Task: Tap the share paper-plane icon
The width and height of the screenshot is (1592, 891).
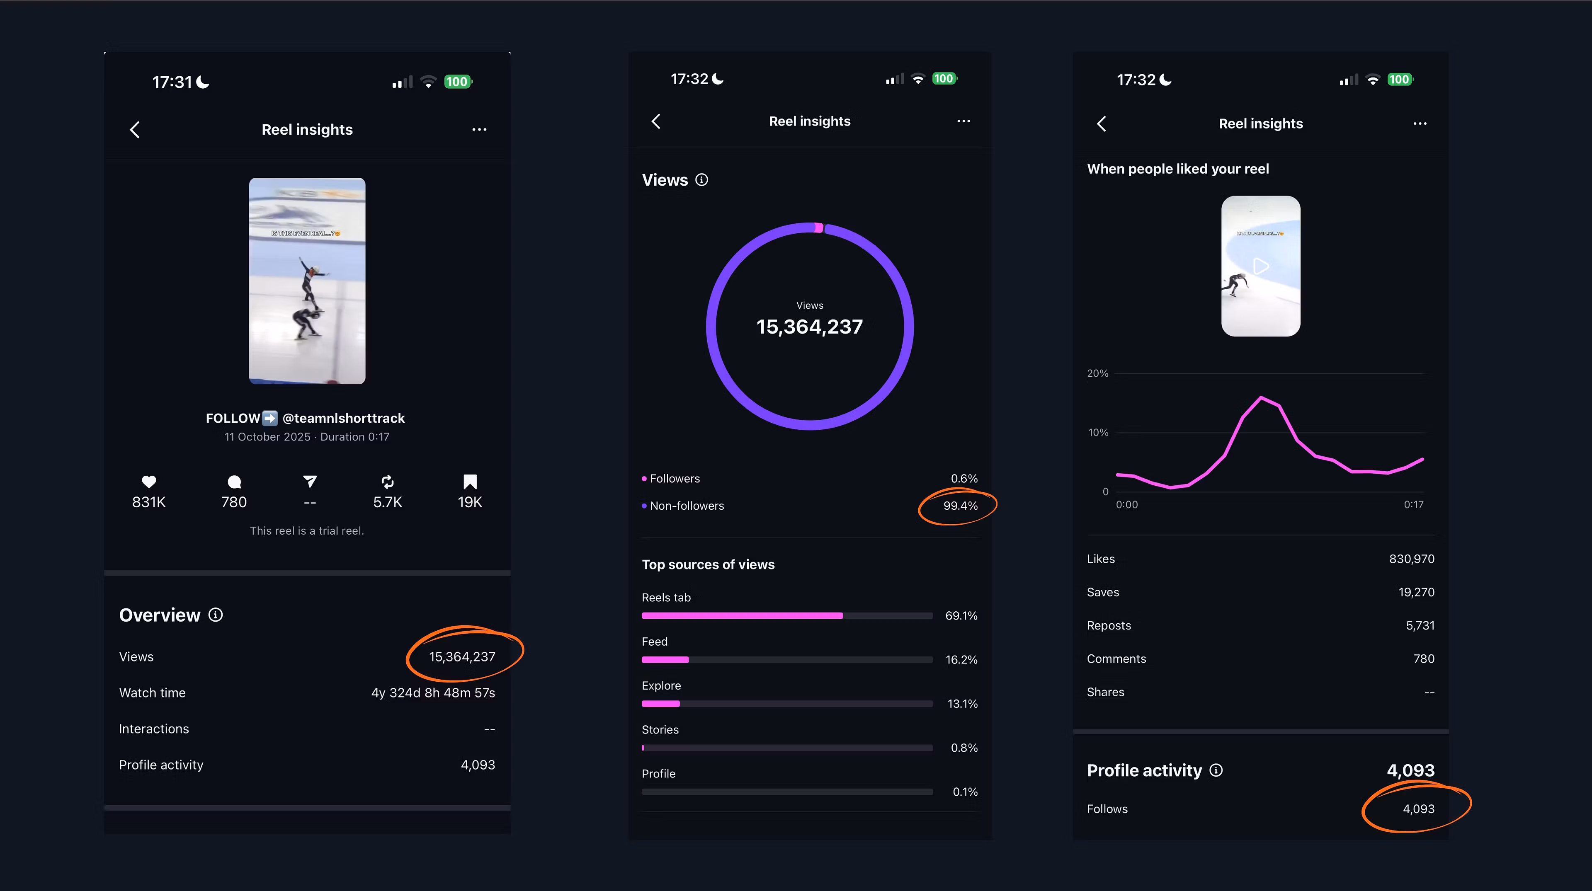Action: pos(310,481)
